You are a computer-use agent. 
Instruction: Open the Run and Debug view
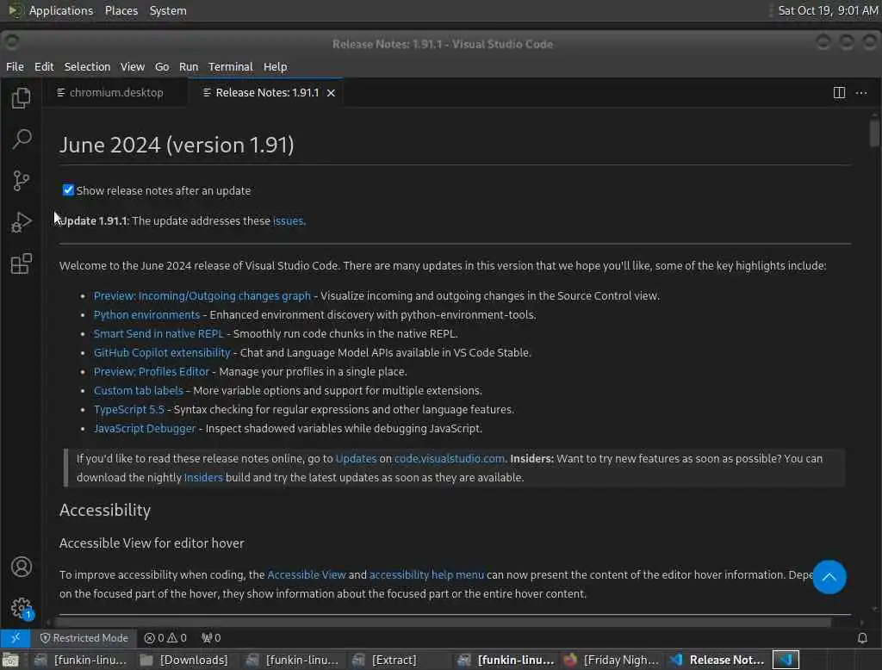(x=21, y=222)
